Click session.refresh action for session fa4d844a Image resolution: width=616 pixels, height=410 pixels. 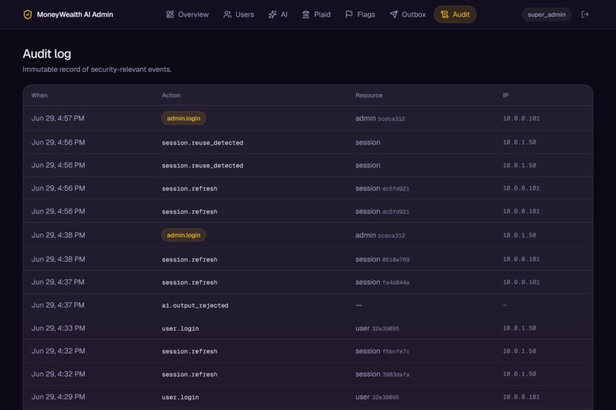point(190,282)
